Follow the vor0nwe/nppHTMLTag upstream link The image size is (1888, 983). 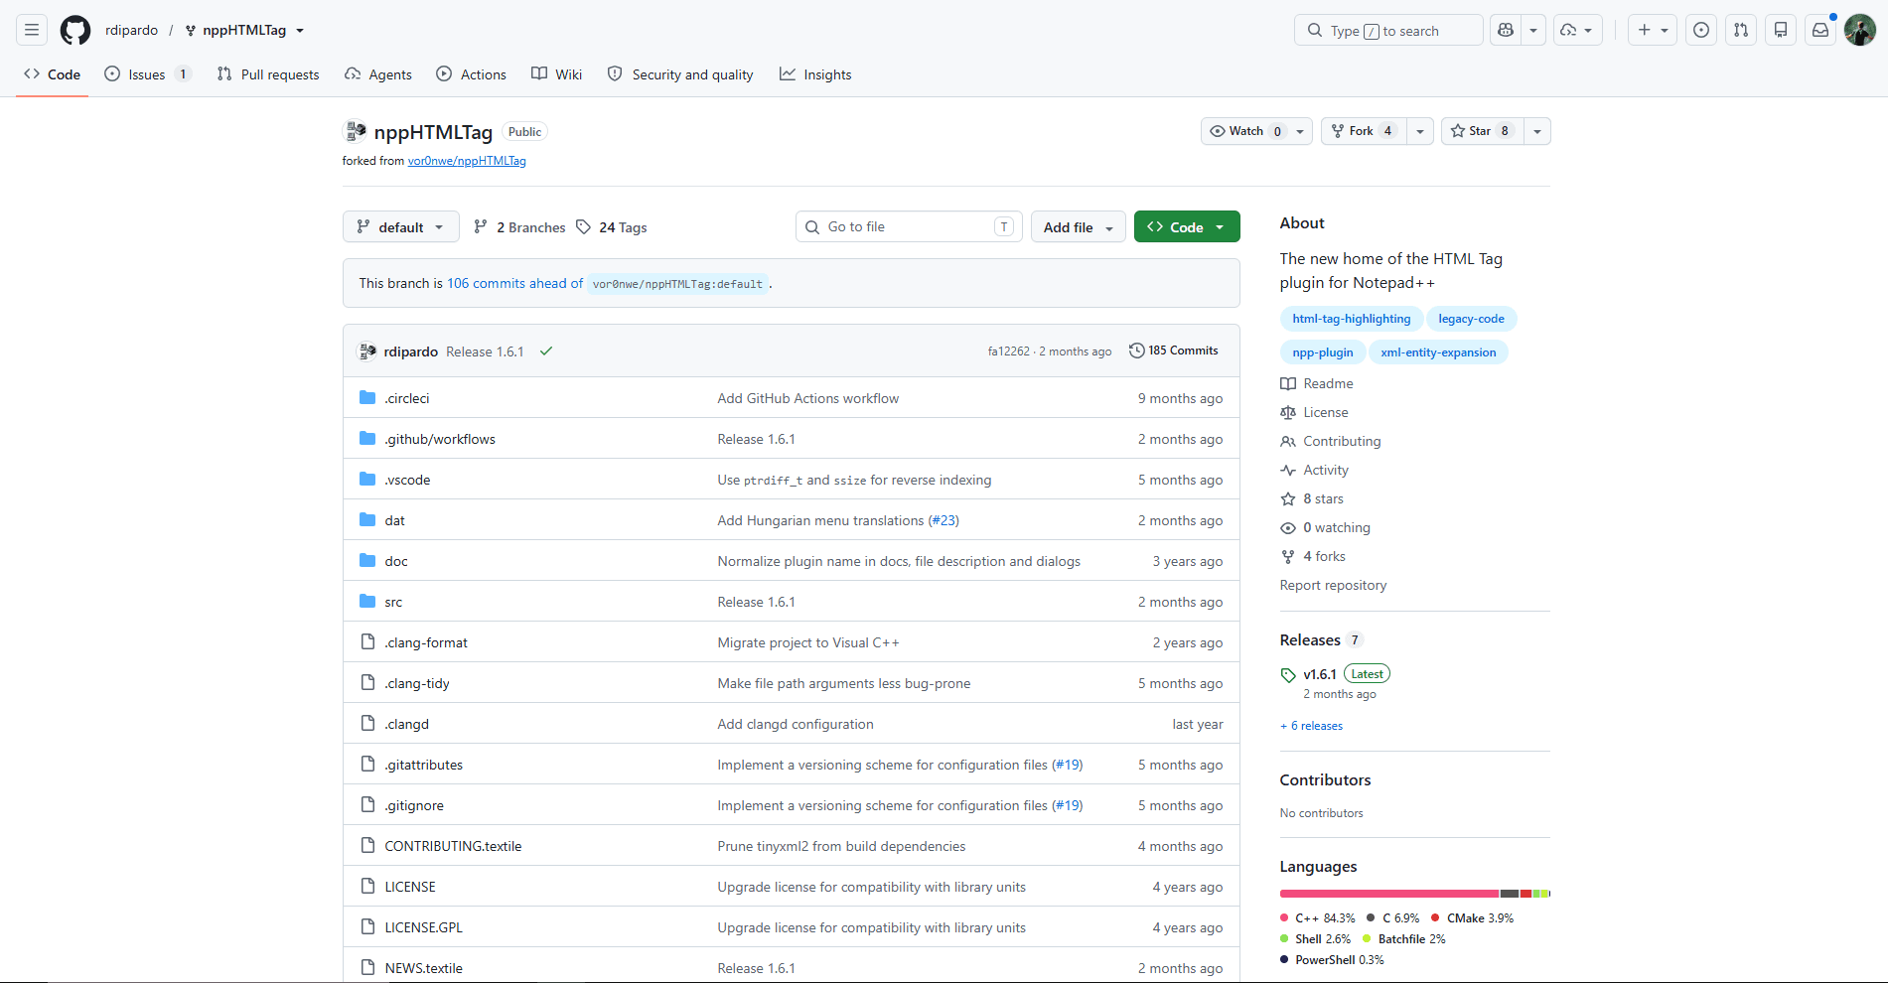click(467, 161)
